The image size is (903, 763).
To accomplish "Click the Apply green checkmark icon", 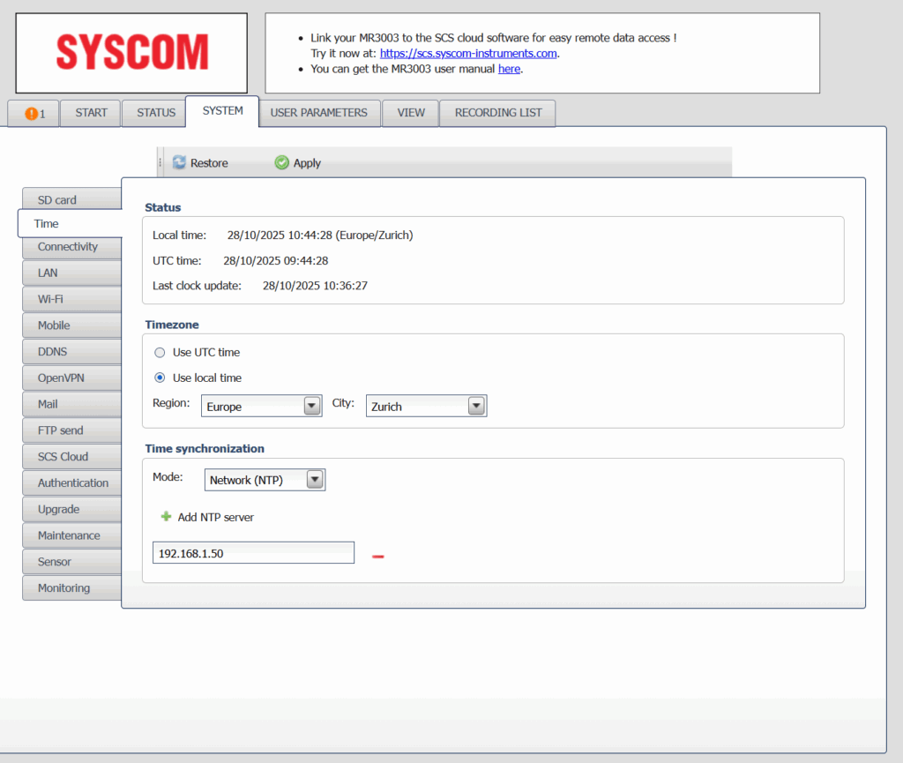I will (281, 162).
